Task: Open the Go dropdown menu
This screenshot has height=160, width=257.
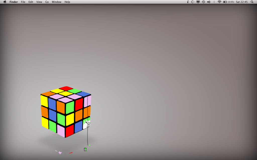Action: pyautogui.click(x=47, y=2)
